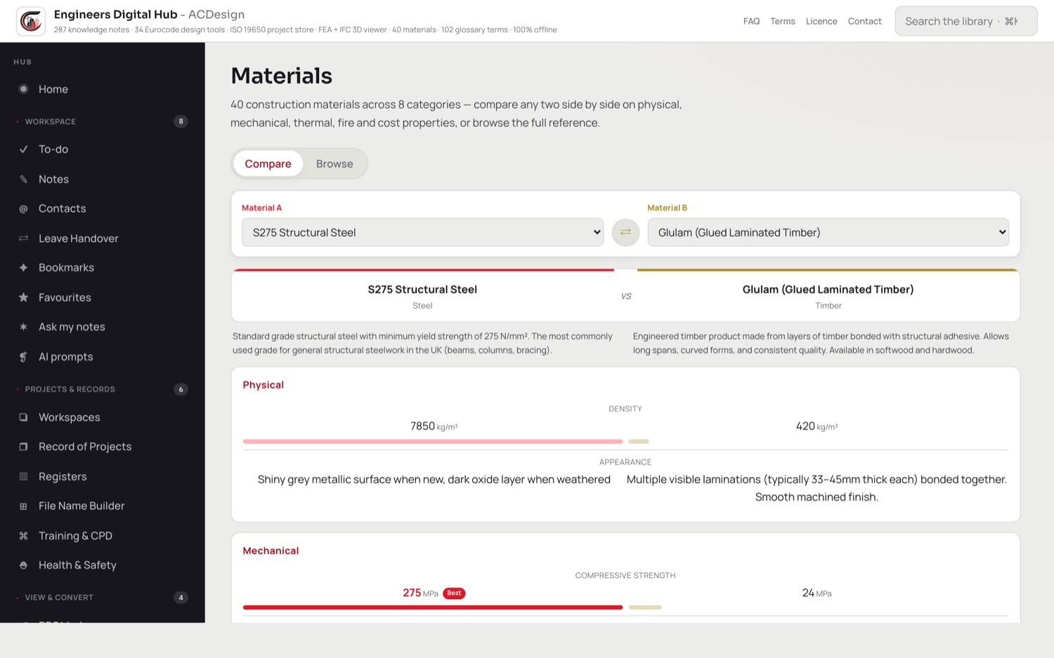Switch to the Browse tab
The height and width of the screenshot is (658, 1054).
tap(334, 164)
